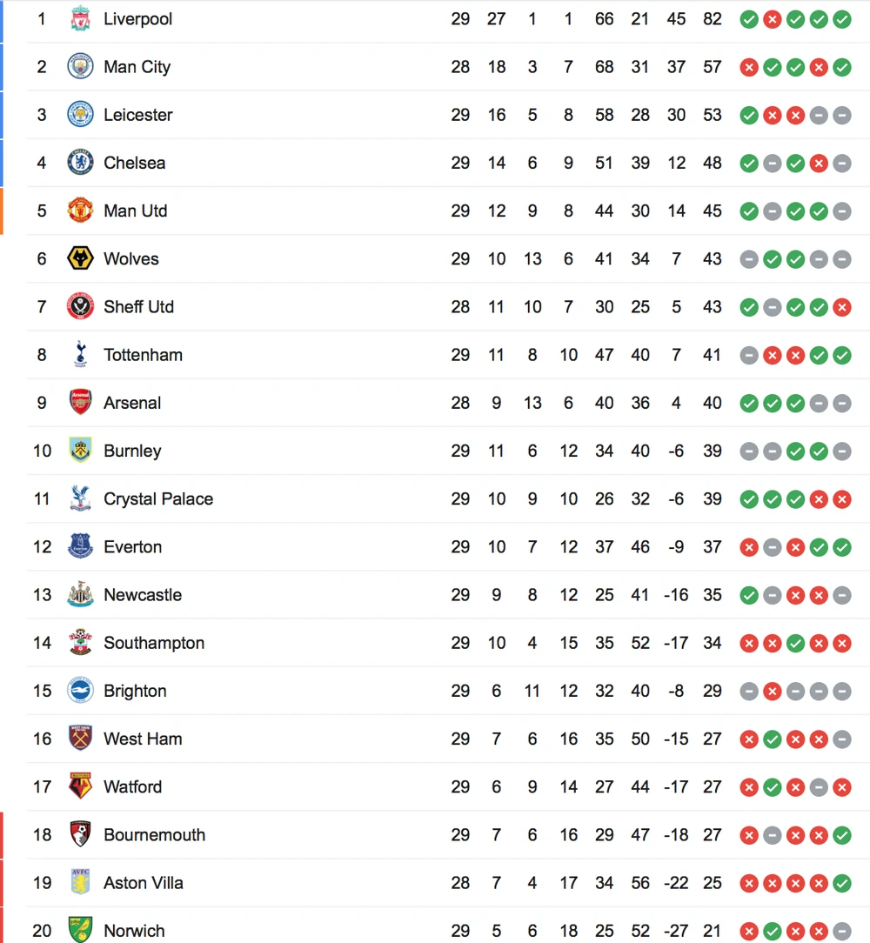The height and width of the screenshot is (943, 870).
Task: Open the Sheff Utd team link
Action: pyautogui.click(x=138, y=307)
